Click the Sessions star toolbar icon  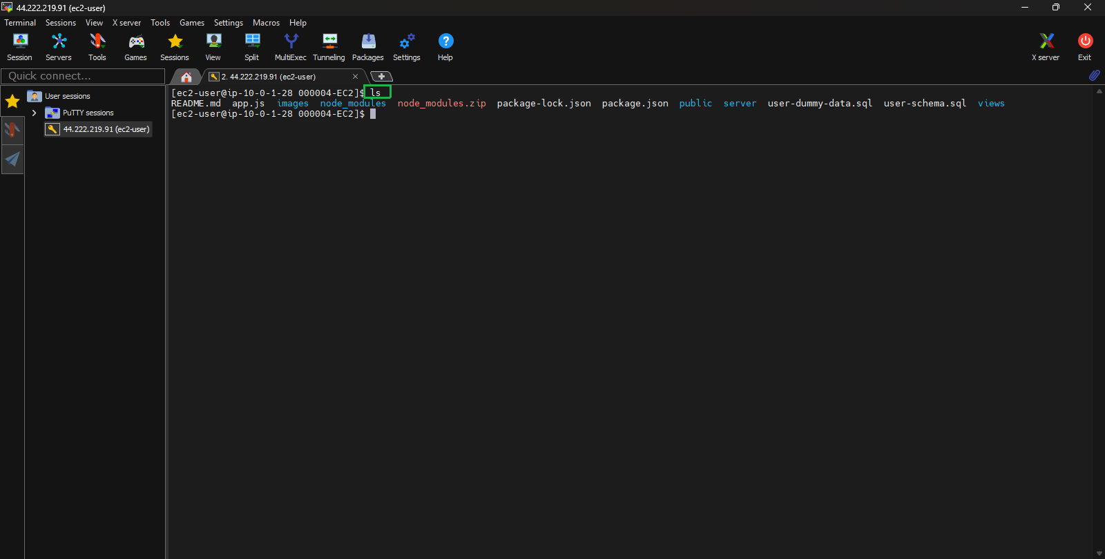point(175,47)
